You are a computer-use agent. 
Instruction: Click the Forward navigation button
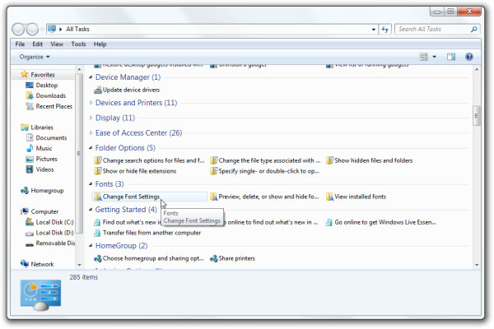(32, 30)
